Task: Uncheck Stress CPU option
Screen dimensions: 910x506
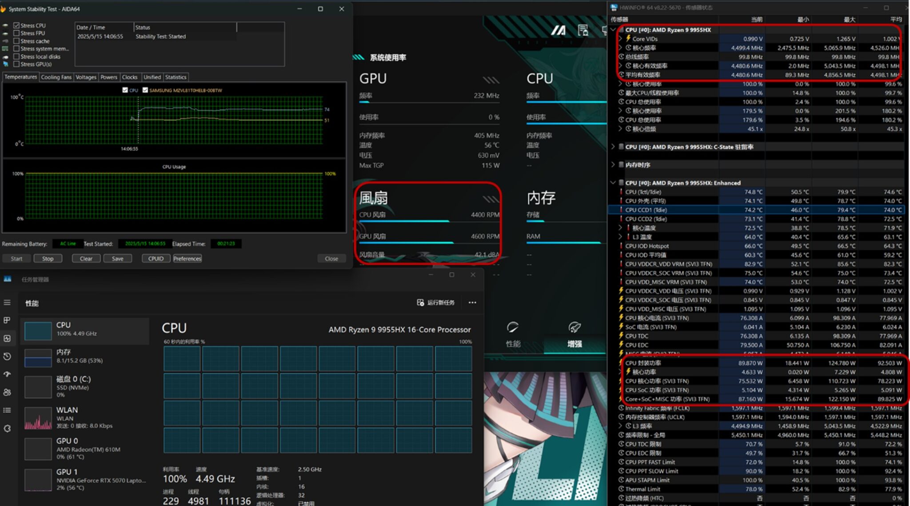Action: [x=16, y=25]
